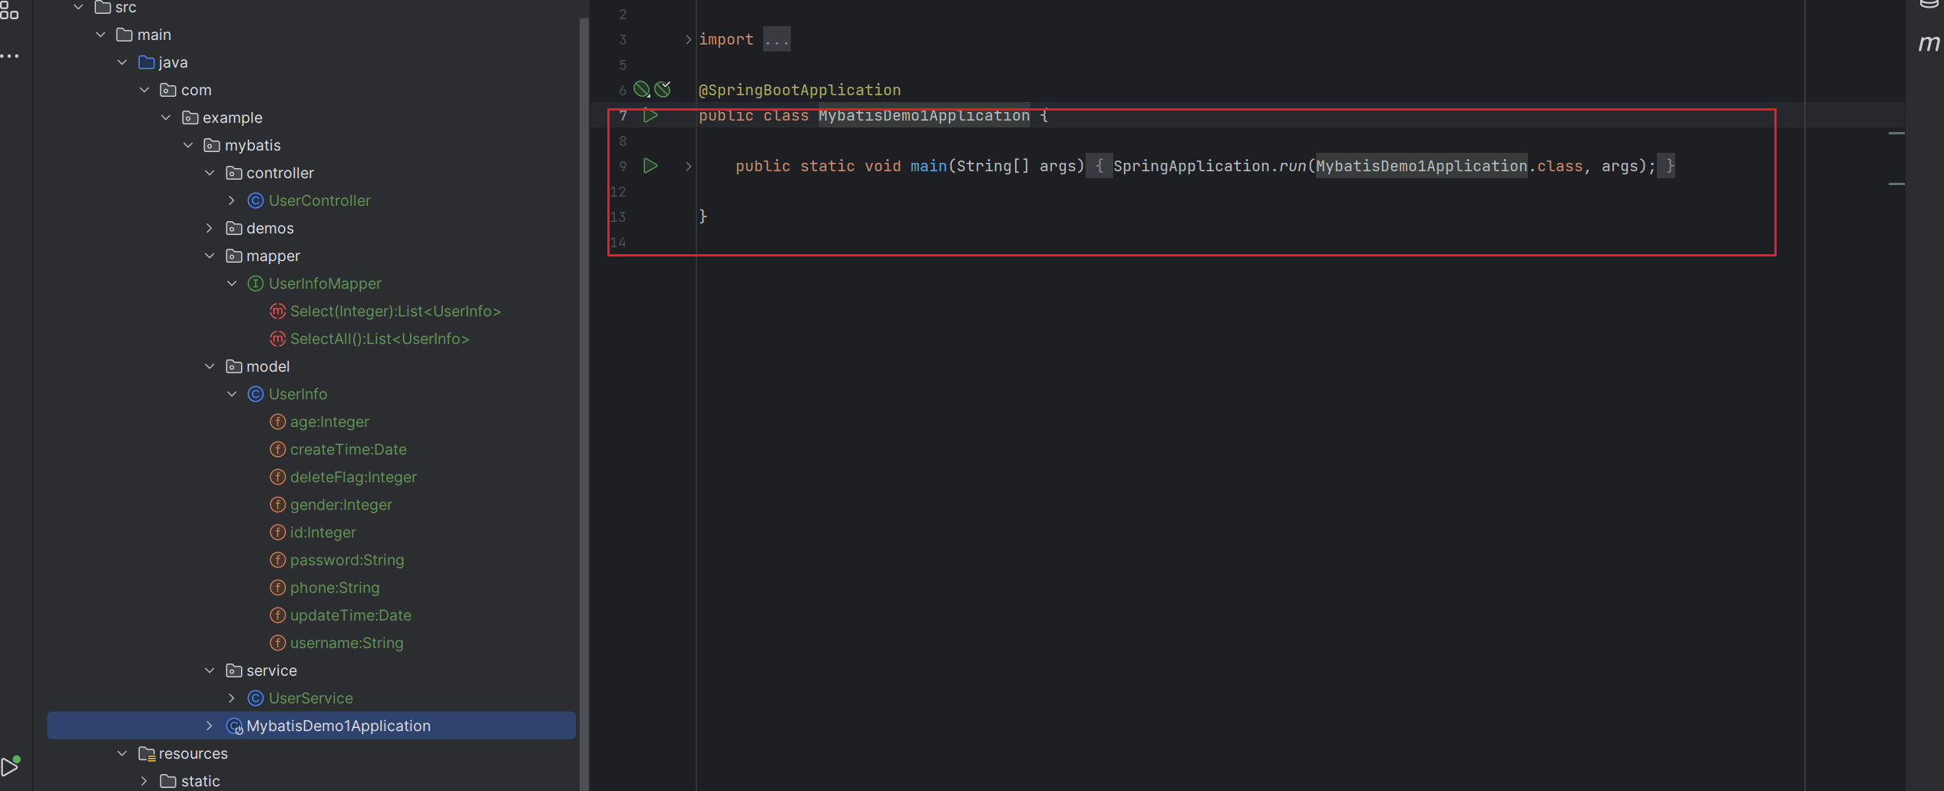Select the static folder row
Viewport: 1944px width, 791px height.
[x=311, y=781]
